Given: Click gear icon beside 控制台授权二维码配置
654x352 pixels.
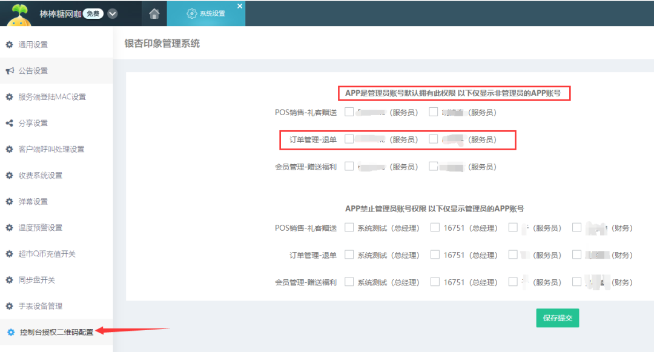Looking at the screenshot, I should click(10, 333).
